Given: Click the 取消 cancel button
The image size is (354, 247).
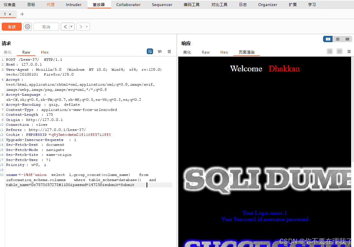Looking at the screenshot, I should 46,27.
